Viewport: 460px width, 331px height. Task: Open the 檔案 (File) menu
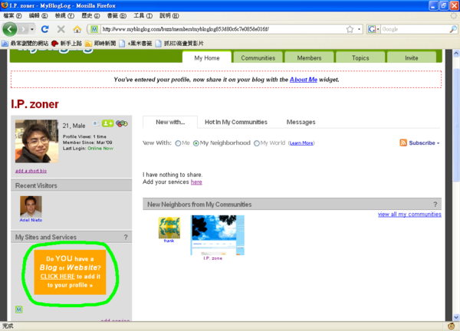pyautogui.click(x=12, y=15)
